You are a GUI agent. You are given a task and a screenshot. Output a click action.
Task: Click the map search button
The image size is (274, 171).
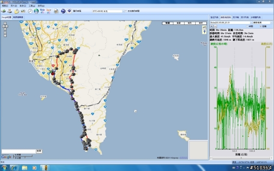tap(39, 151)
